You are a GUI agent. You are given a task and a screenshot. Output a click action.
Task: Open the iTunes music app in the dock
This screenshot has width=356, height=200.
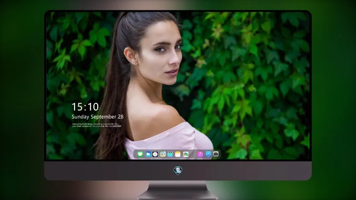(x=200, y=154)
